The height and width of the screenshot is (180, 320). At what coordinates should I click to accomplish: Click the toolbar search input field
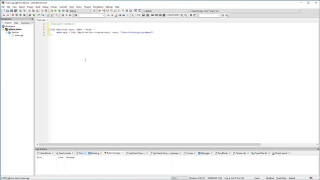pos(209,15)
